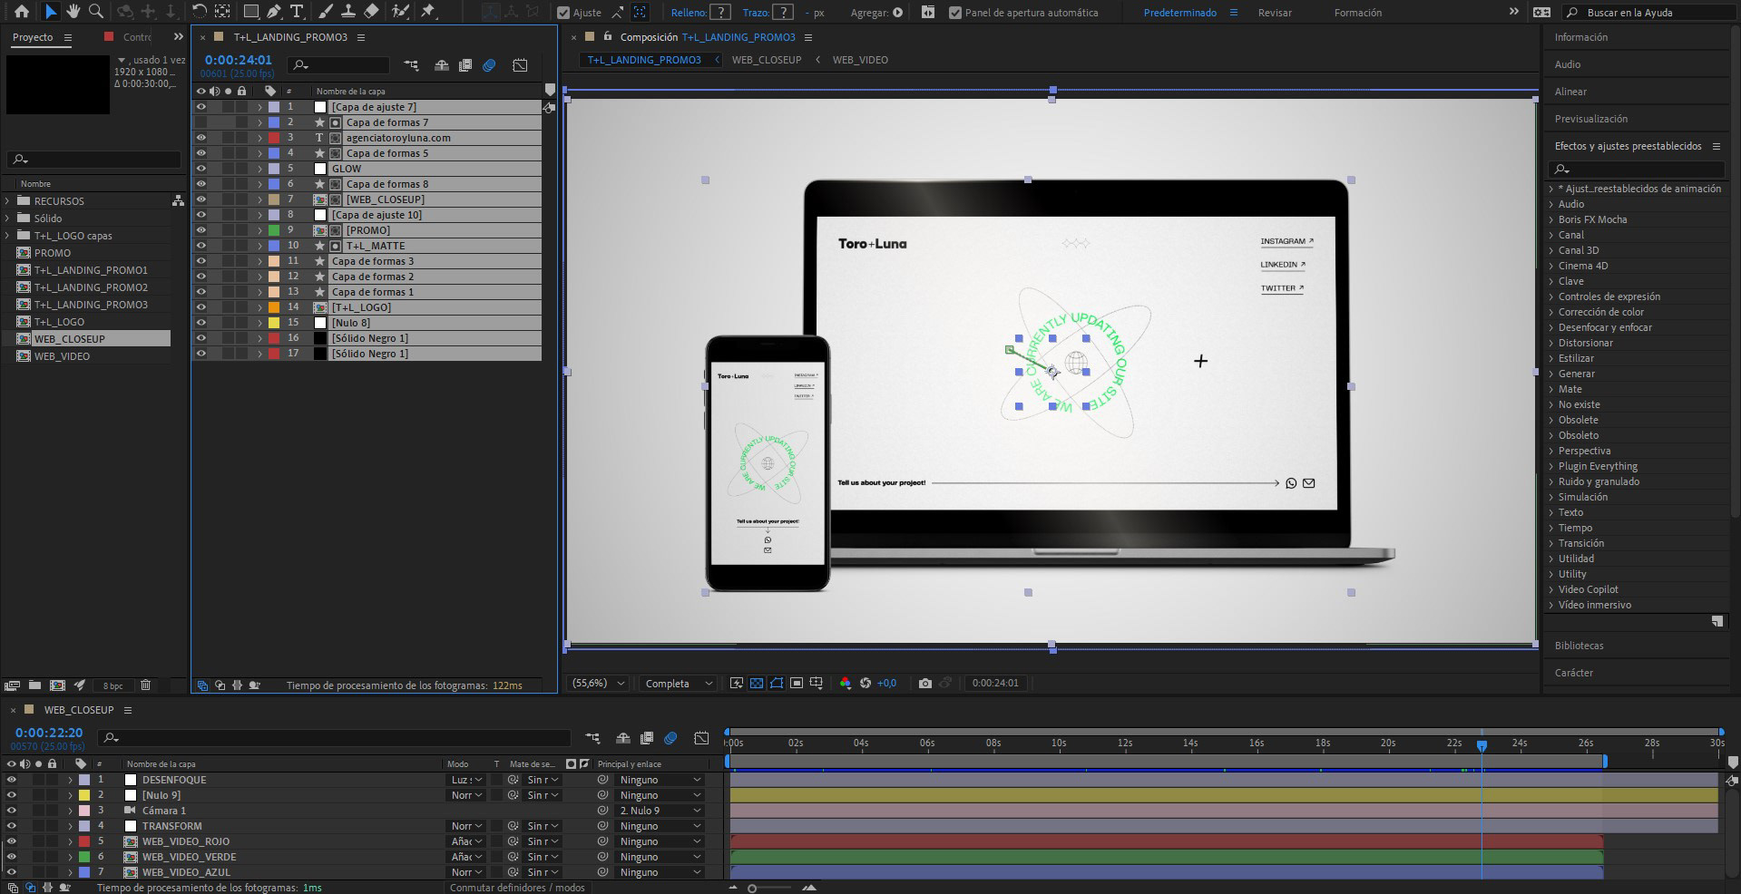Viewport: 1741px width, 894px height.
Task: Take a snapshot with the camera icon
Action: (x=924, y=683)
